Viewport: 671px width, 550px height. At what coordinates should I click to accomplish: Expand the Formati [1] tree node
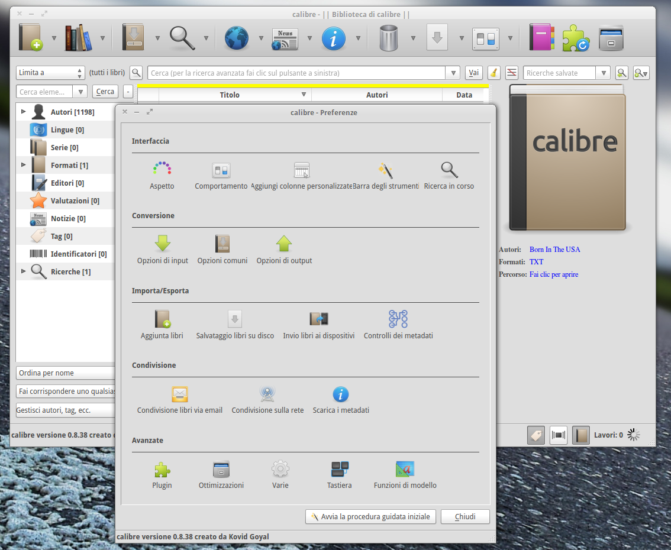pos(24,164)
